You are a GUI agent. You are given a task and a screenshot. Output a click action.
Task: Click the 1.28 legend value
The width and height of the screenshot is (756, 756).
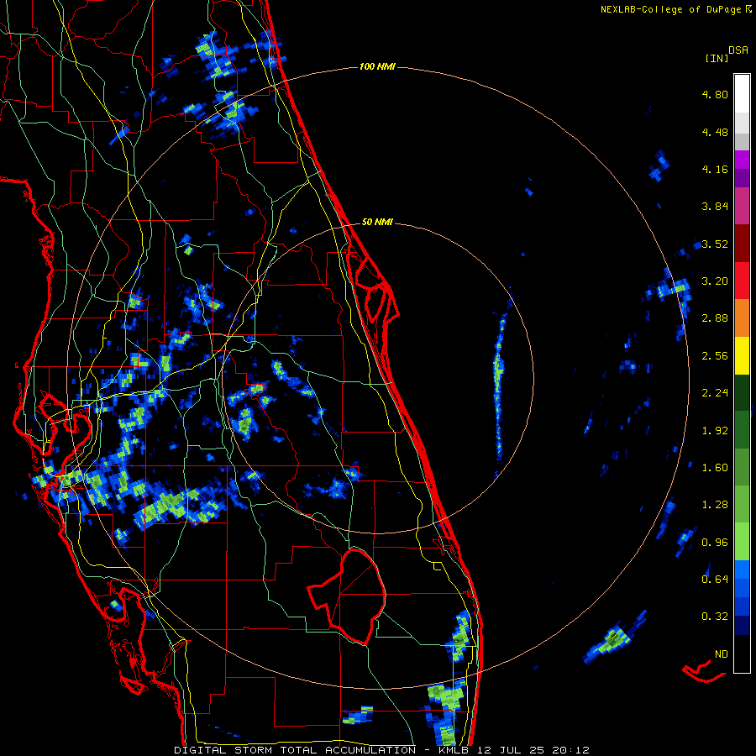pyautogui.click(x=715, y=505)
